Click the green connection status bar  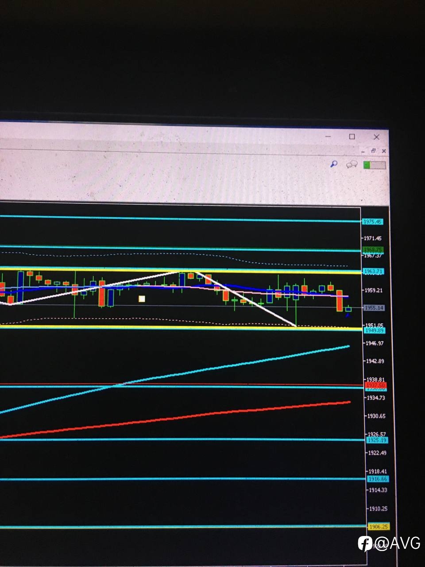pyautogui.click(x=375, y=165)
